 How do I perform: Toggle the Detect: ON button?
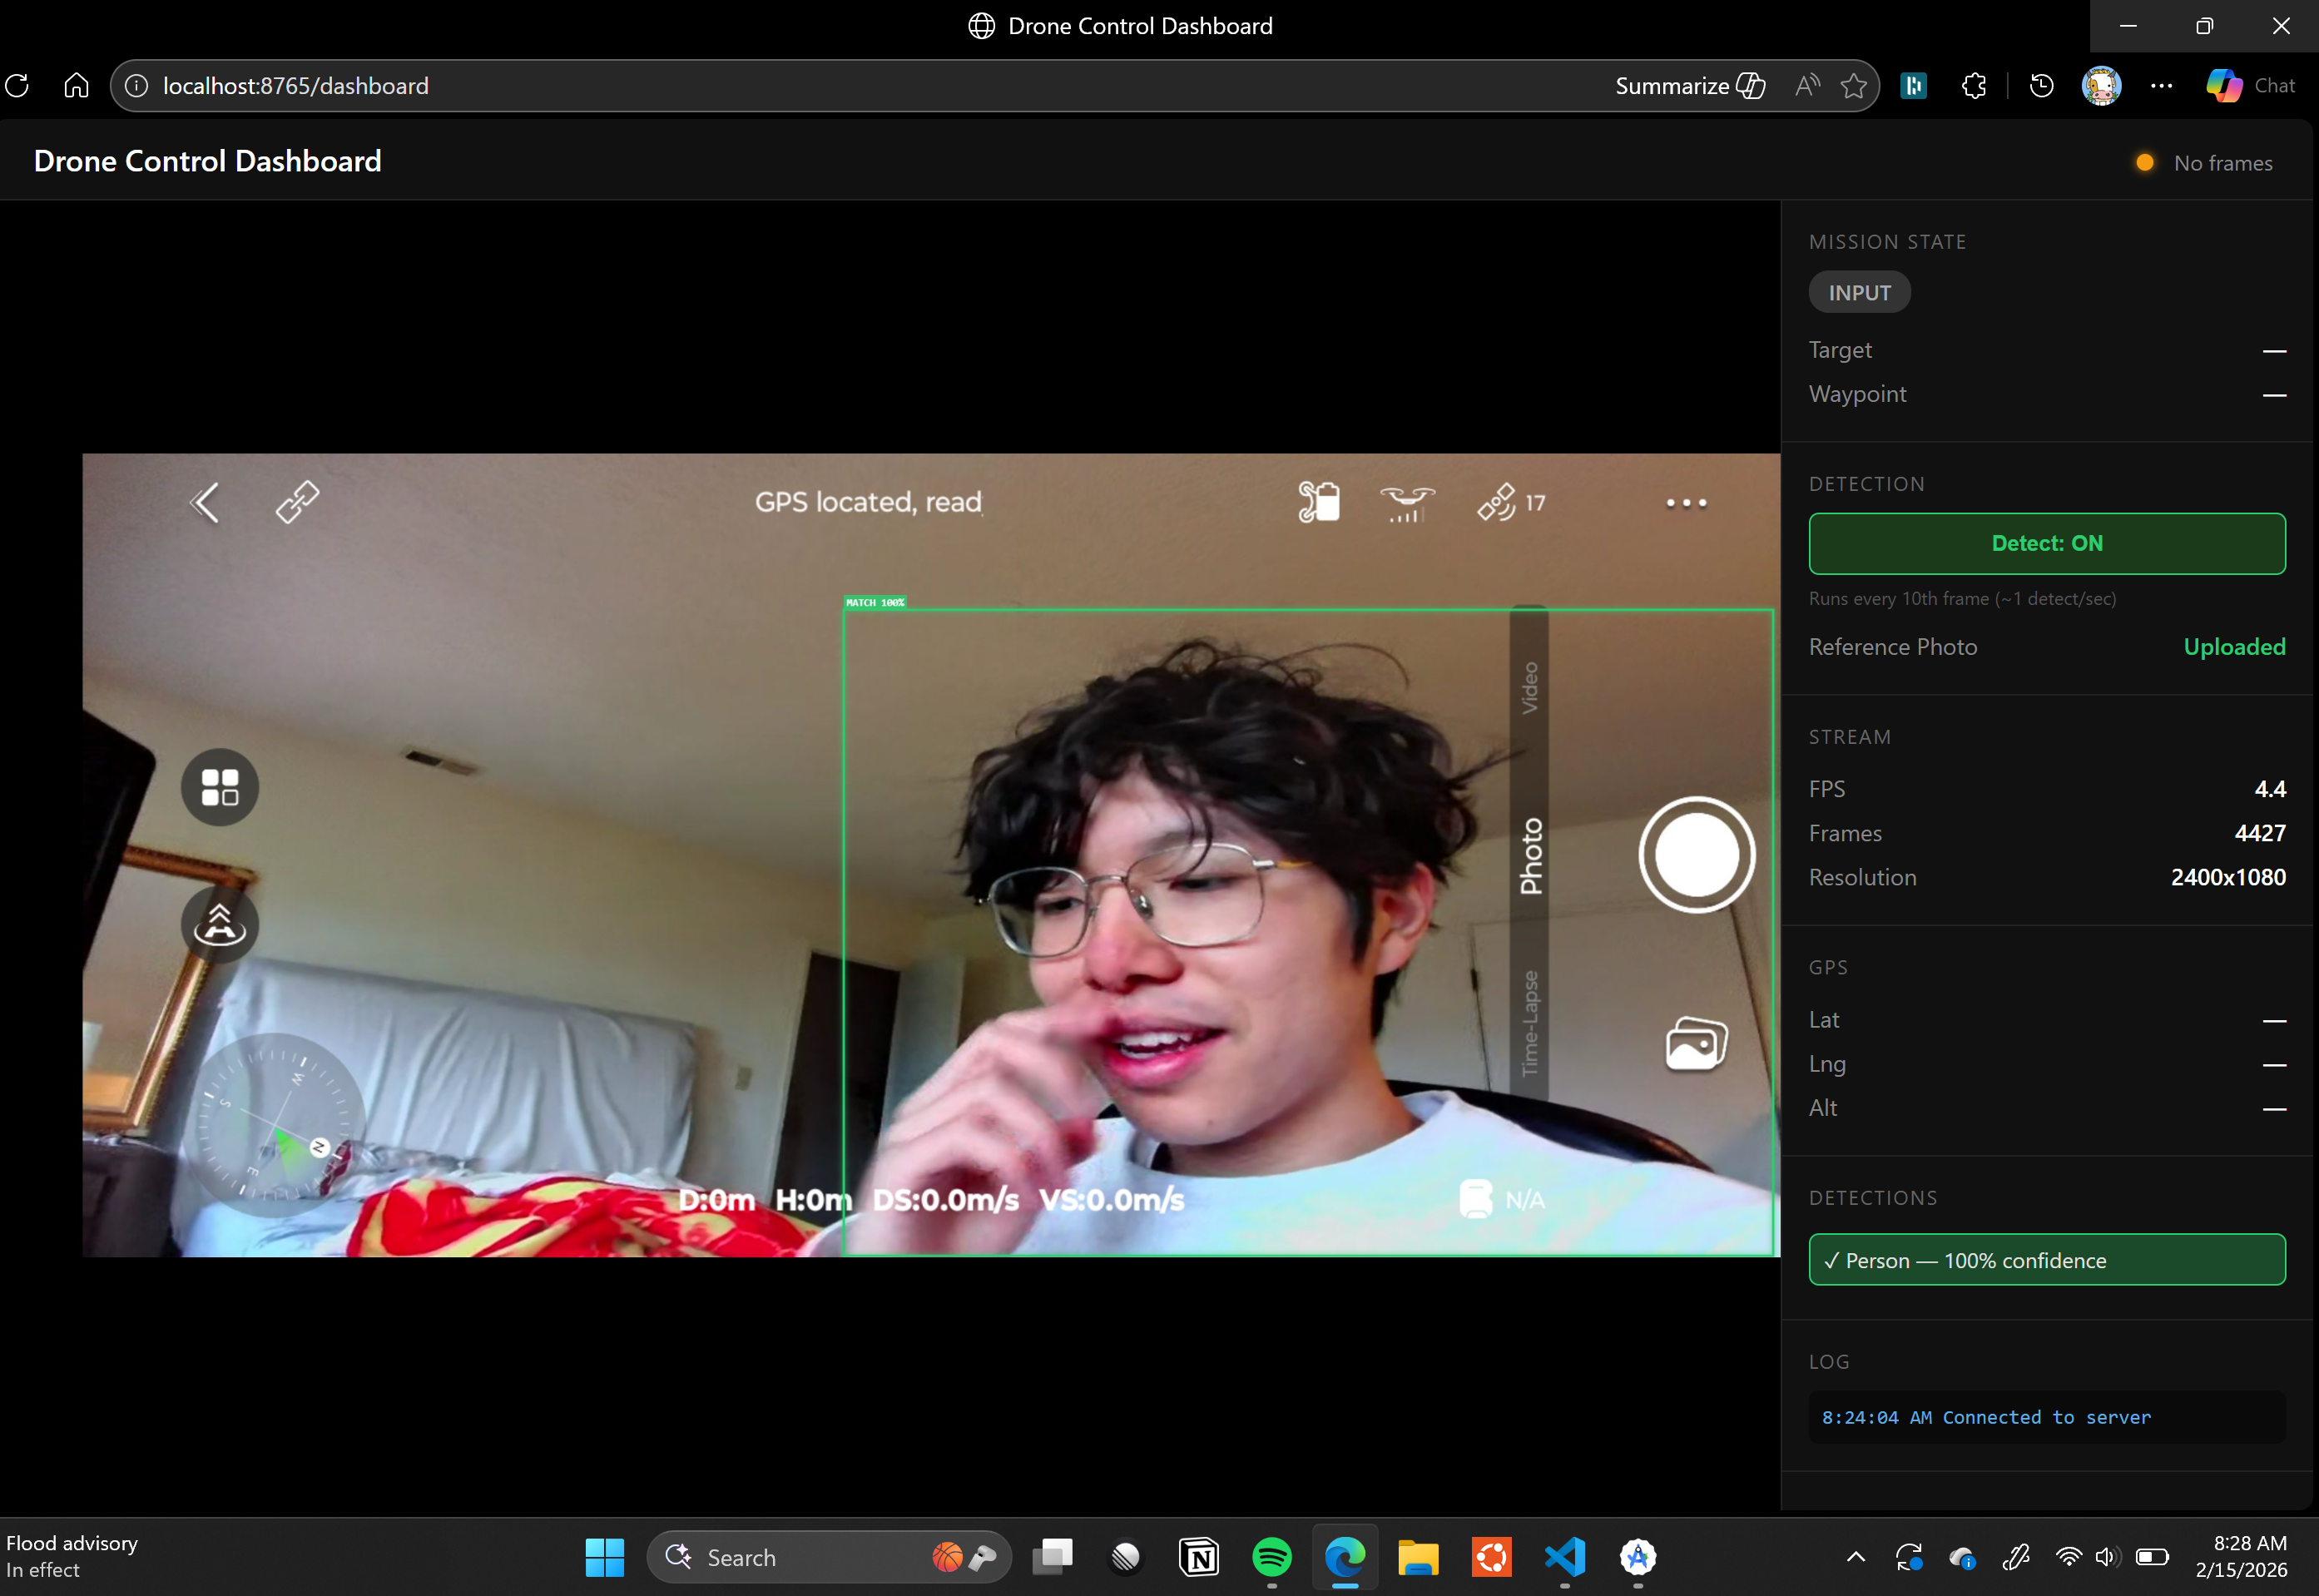tap(2046, 543)
